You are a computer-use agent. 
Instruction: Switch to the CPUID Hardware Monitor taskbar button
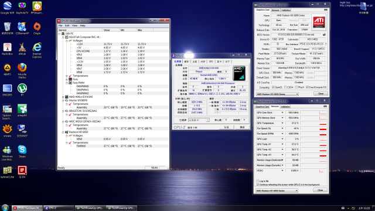[x=28, y=208]
